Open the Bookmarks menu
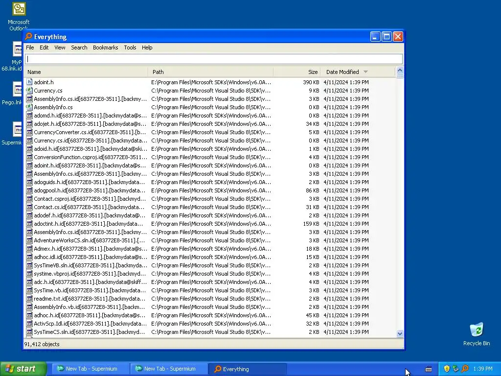The image size is (501, 376). tap(106, 47)
